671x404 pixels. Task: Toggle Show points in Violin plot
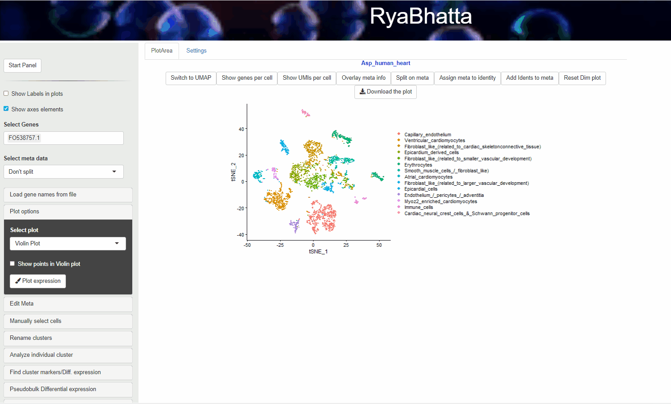click(x=12, y=264)
